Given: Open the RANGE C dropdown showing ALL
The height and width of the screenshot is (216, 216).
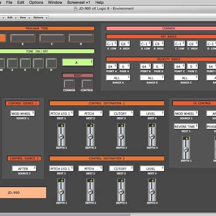Looking at the screenshot, I should pyautogui.click(x=186, y=78).
